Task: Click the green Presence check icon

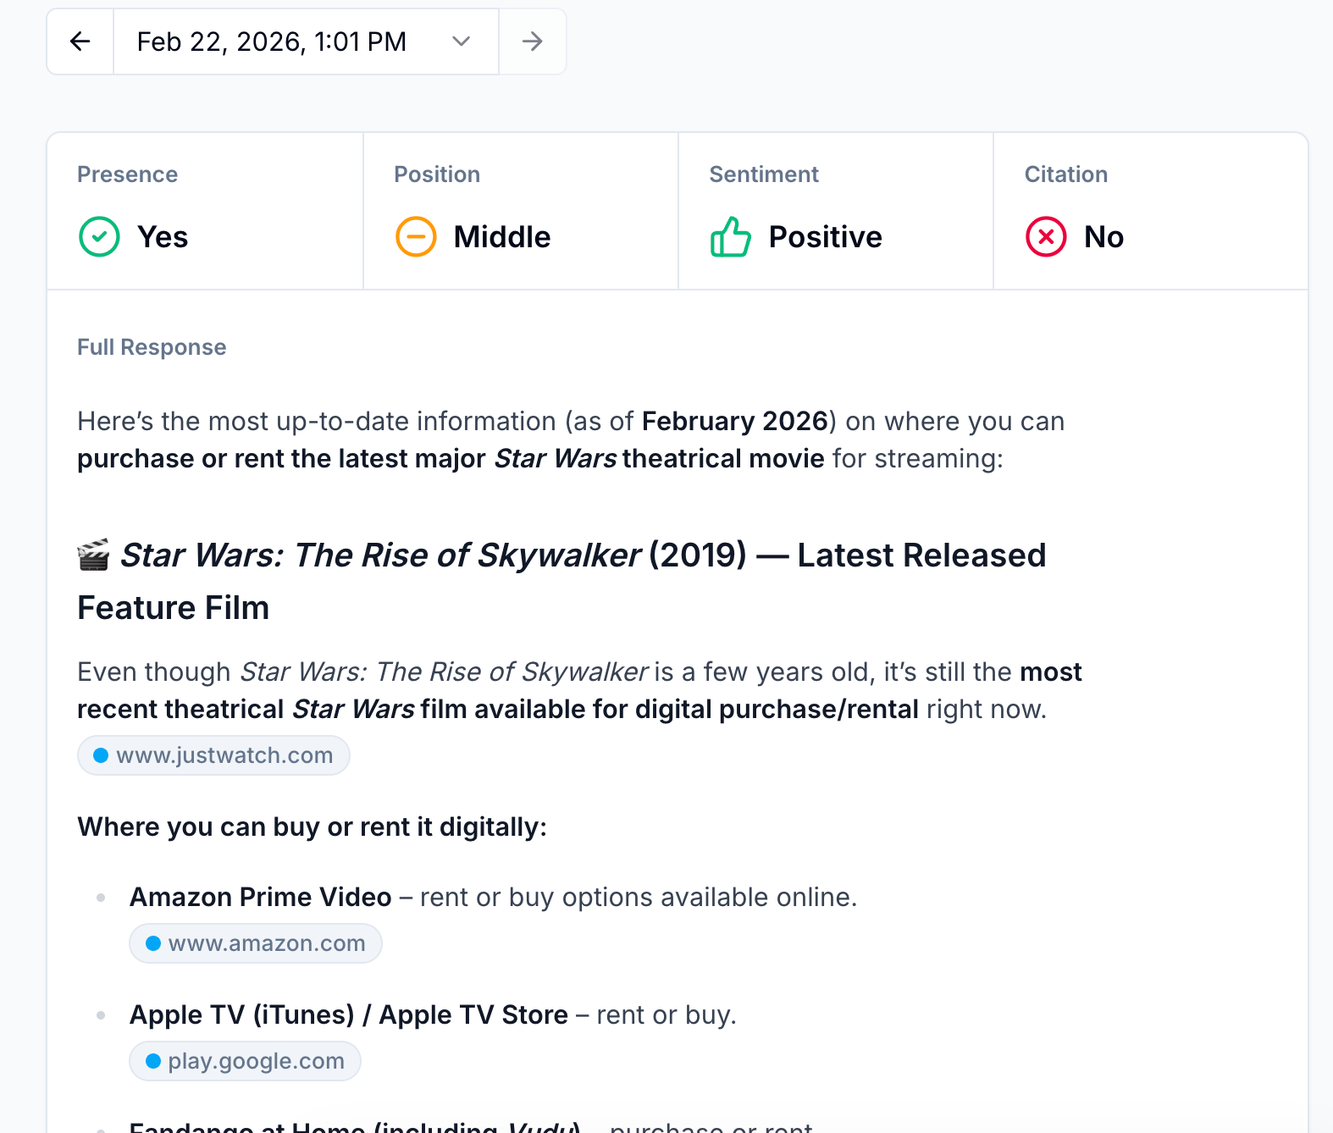Action: 99,236
